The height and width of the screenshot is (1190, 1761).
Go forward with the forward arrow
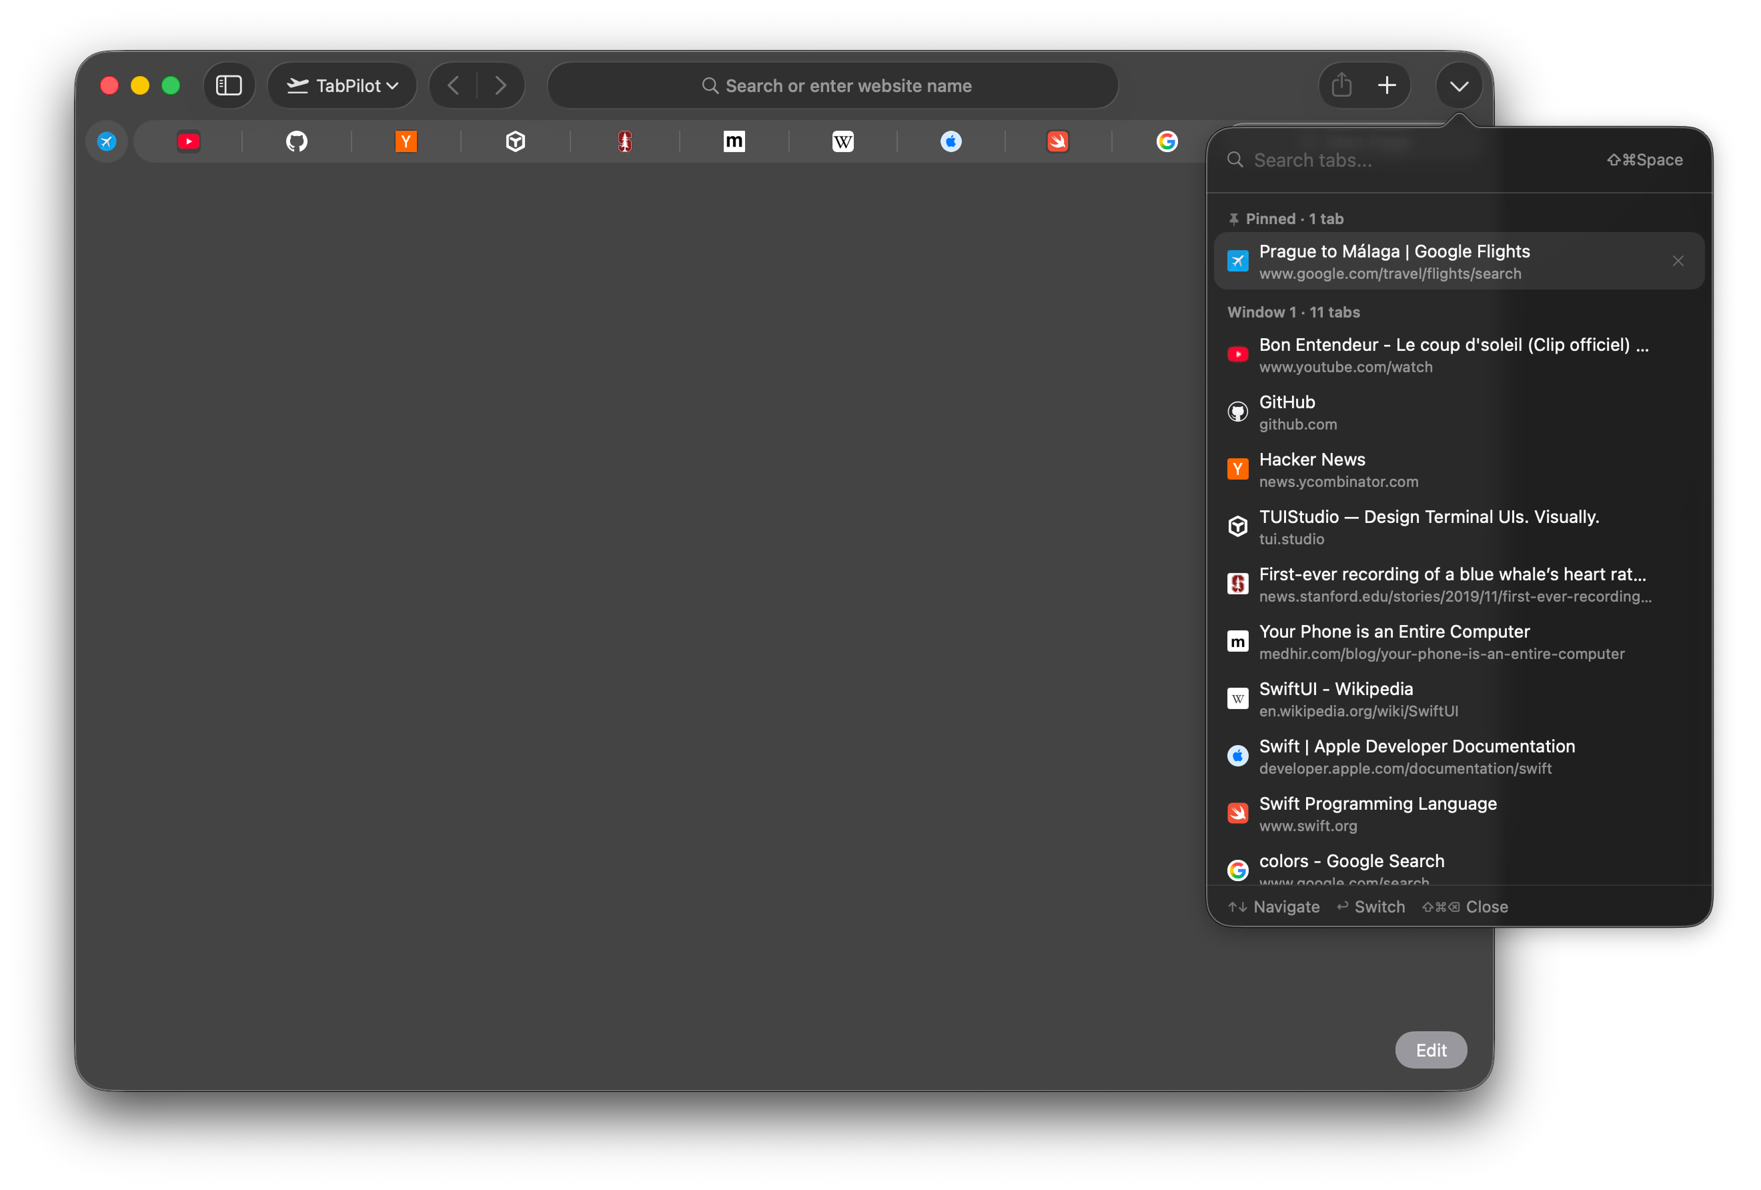point(500,85)
